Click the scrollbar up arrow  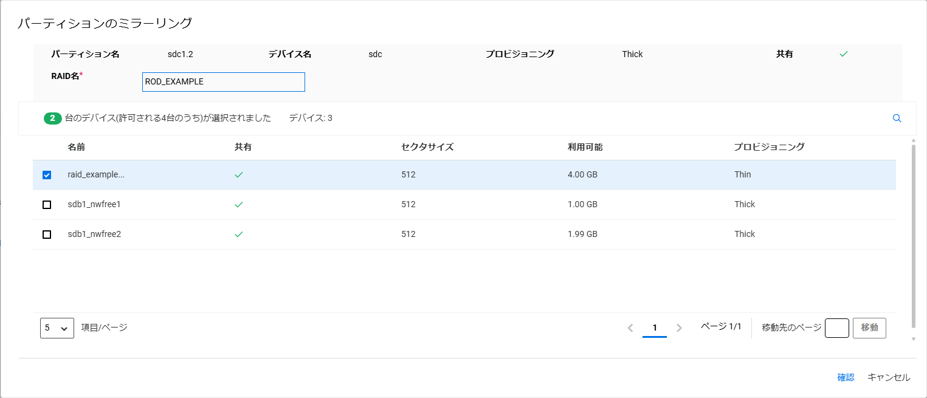pos(913,141)
